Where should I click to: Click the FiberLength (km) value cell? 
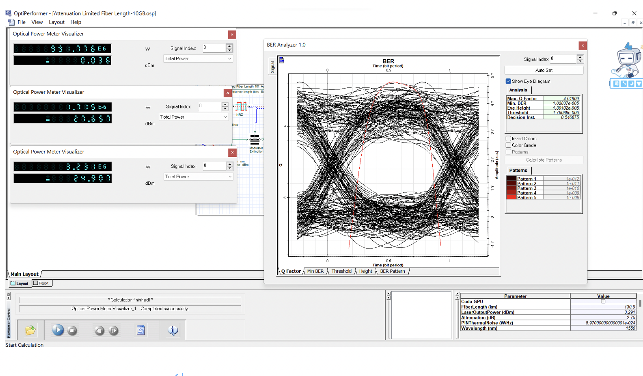coord(603,307)
